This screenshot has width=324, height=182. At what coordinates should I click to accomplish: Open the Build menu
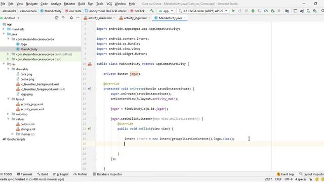[82, 4]
